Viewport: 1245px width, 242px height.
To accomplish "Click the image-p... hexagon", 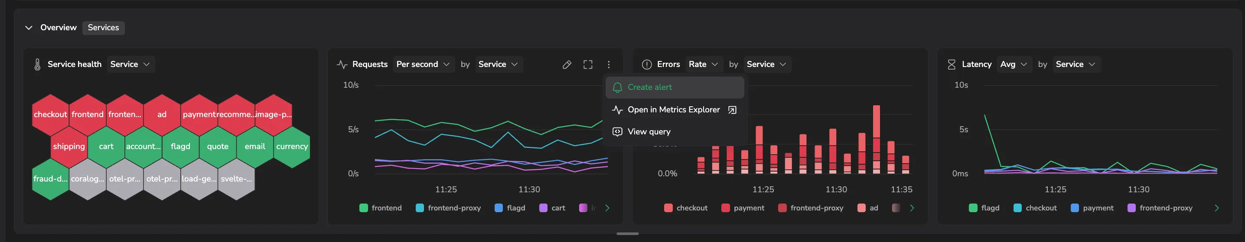I will coord(274,115).
